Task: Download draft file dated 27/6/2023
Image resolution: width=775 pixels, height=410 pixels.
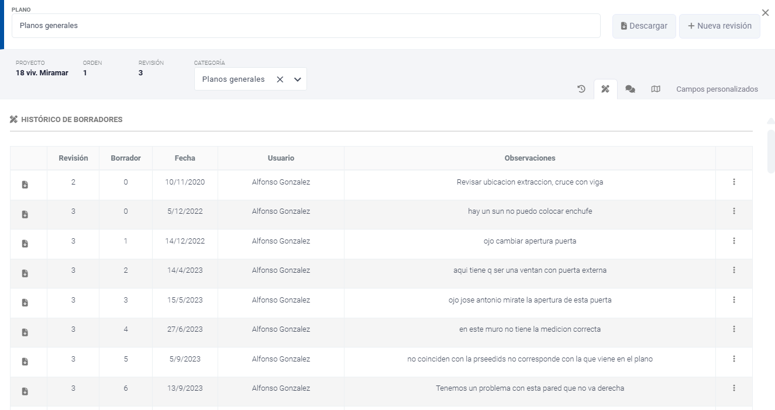Action: [25, 332]
